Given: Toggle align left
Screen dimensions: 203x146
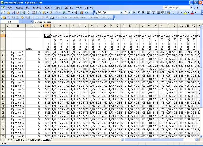Looking at the screenshot, I should coord(149,13).
